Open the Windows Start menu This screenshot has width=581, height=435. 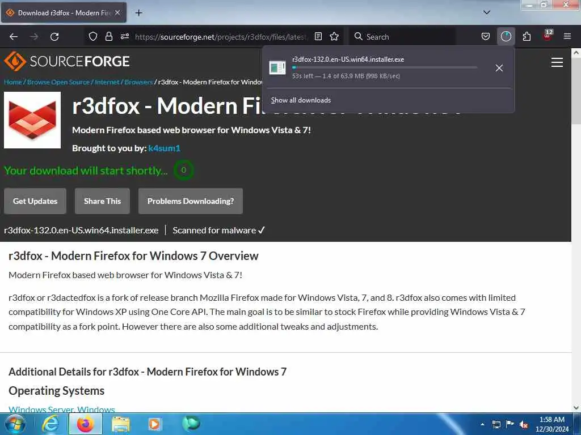(x=15, y=424)
